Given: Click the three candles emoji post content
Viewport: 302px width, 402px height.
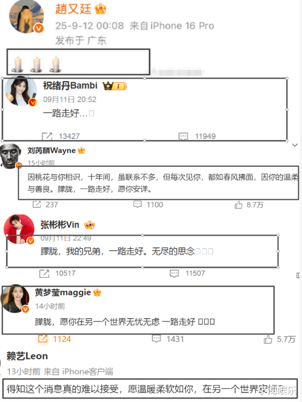Looking at the screenshot, I should coord(37,64).
